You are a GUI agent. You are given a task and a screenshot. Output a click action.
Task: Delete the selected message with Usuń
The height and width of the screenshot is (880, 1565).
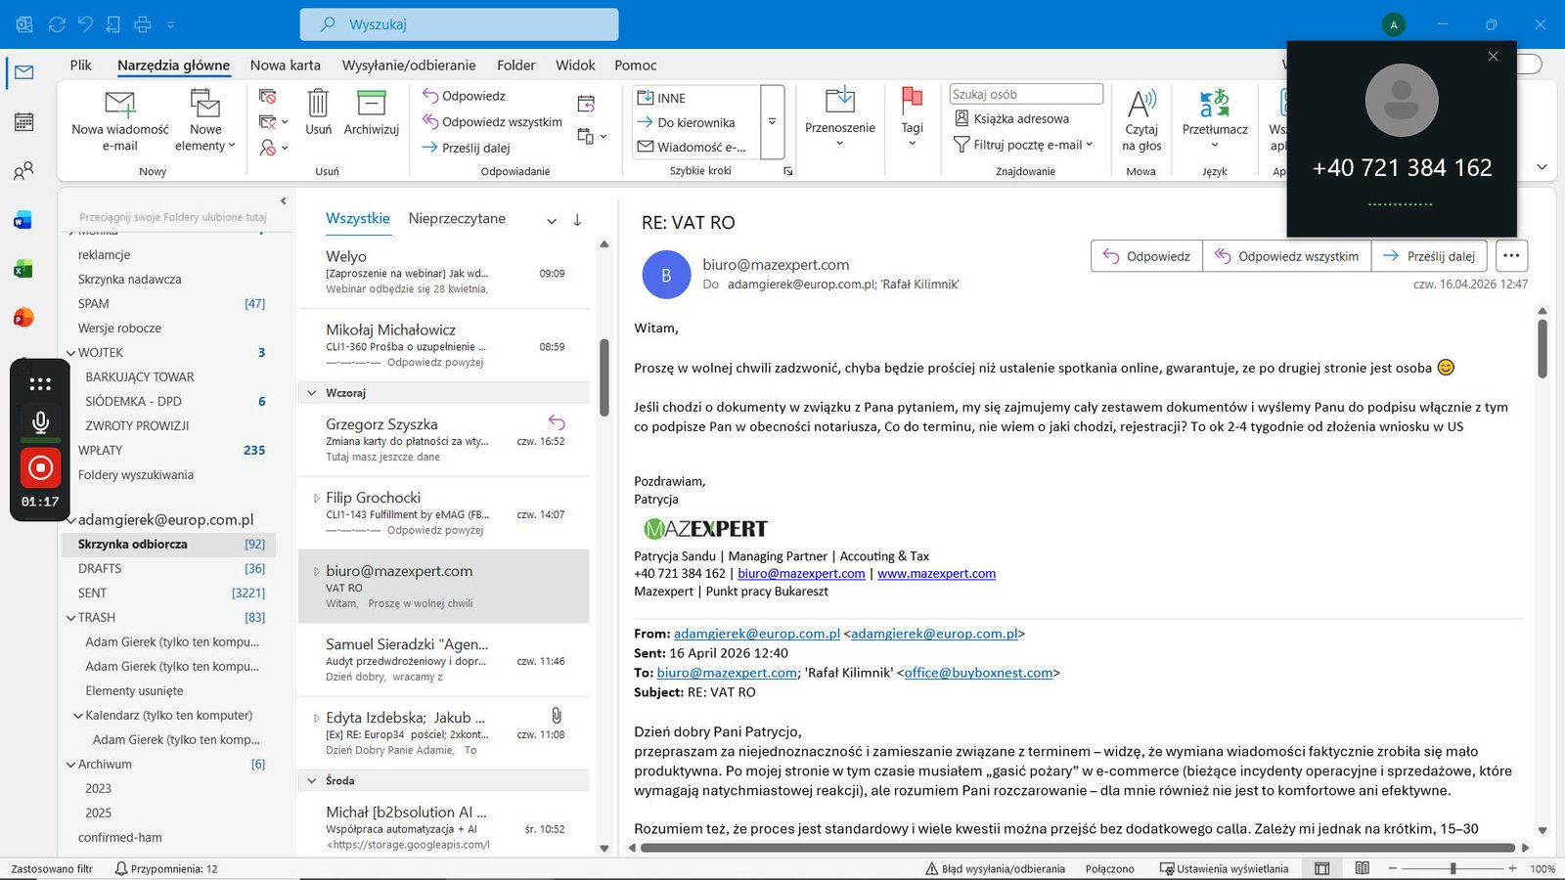pos(318,112)
